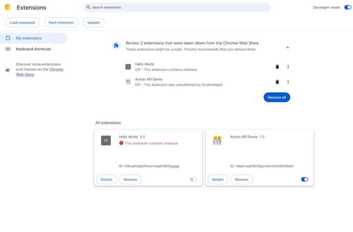Open Keyboard shortcuts in the sidebar
353x232 pixels.
[x=33, y=49]
